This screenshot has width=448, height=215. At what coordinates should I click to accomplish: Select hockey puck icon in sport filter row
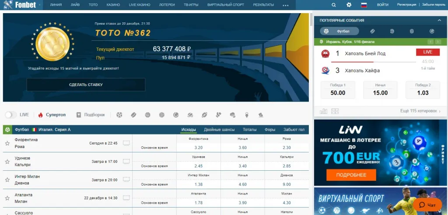[133, 115]
